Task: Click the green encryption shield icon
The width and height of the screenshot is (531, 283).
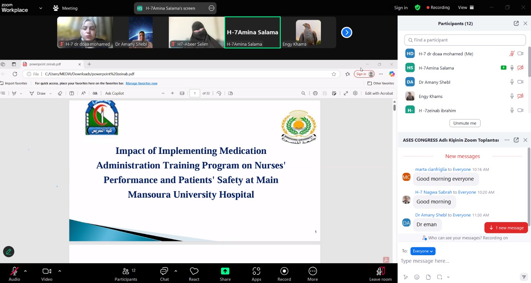Action: pyautogui.click(x=417, y=7)
